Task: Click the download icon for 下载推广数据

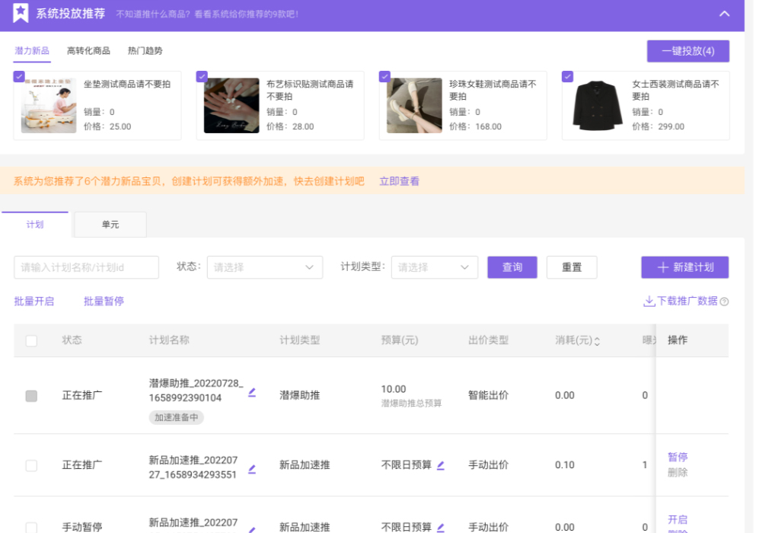Action: click(649, 302)
